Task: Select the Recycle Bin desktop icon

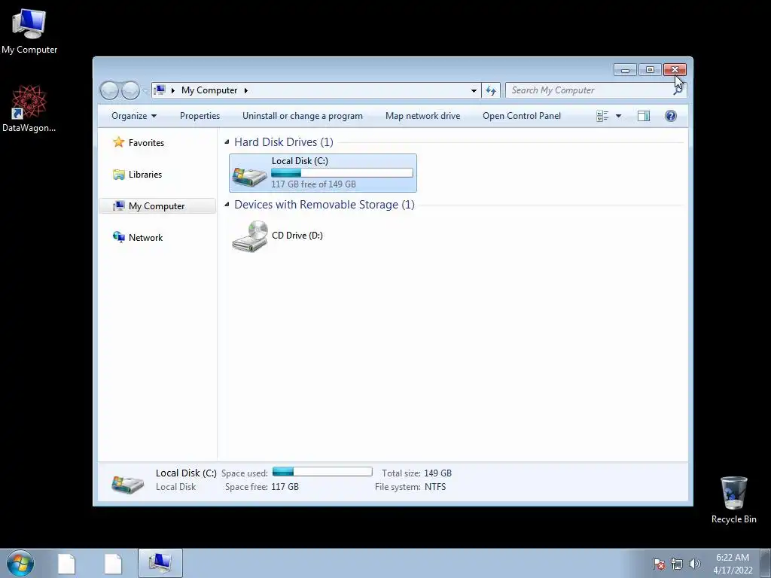Action: pyautogui.click(x=733, y=500)
